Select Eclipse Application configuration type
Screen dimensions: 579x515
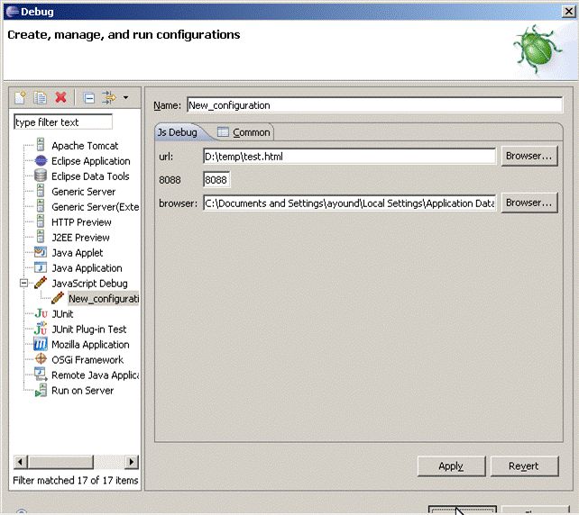(91, 161)
